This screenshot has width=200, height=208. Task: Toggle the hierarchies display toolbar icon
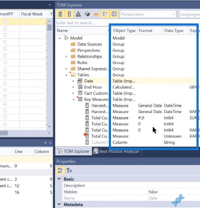click(x=78, y=14)
